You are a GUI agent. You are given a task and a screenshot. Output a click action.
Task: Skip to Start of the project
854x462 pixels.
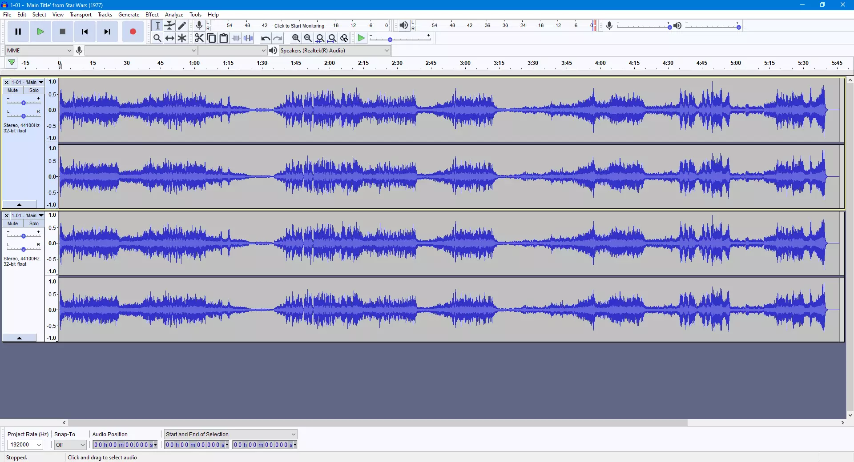coord(85,32)
